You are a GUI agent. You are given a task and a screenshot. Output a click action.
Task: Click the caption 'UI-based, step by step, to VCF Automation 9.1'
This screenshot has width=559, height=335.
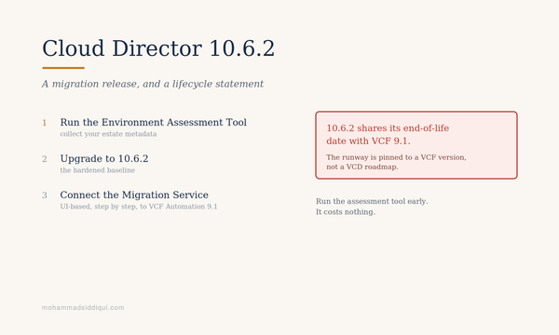[x=139, y=207]
